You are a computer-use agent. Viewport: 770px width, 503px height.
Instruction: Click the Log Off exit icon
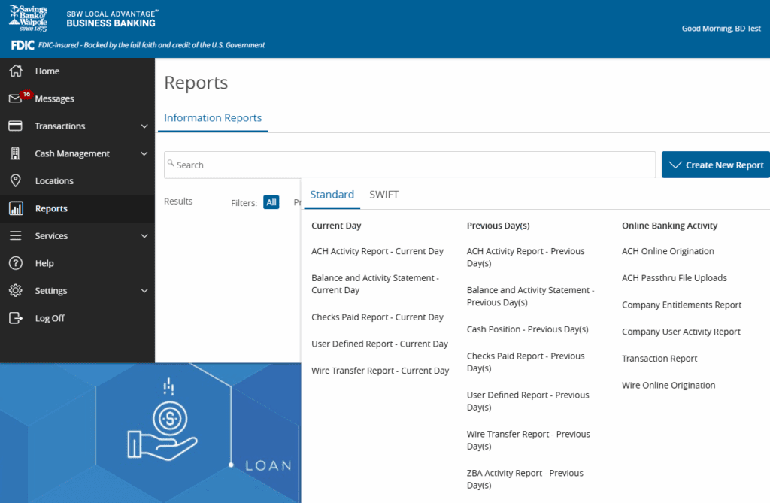15,318
